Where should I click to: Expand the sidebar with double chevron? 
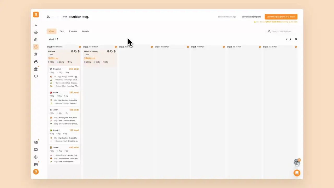click(x=36, y=25)
